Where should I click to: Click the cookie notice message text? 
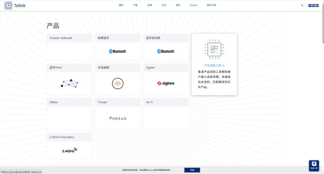pos(146,170)
